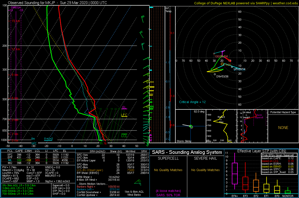Click No Quality Matches under SEVERE HAIL
Screen dimensions: 299x198
click(x=206, y=170)
